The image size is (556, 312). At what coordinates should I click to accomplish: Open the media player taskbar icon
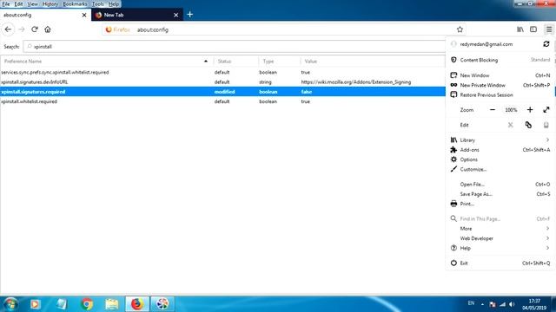coord(35,304)
